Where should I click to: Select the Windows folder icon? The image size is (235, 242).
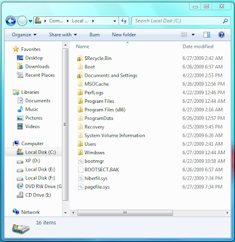click(80, 152)
